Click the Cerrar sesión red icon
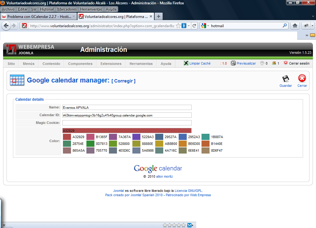 (x=285, y=63)
